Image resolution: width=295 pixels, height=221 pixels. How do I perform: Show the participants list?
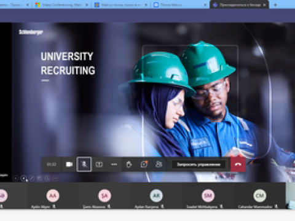[159, 165]
